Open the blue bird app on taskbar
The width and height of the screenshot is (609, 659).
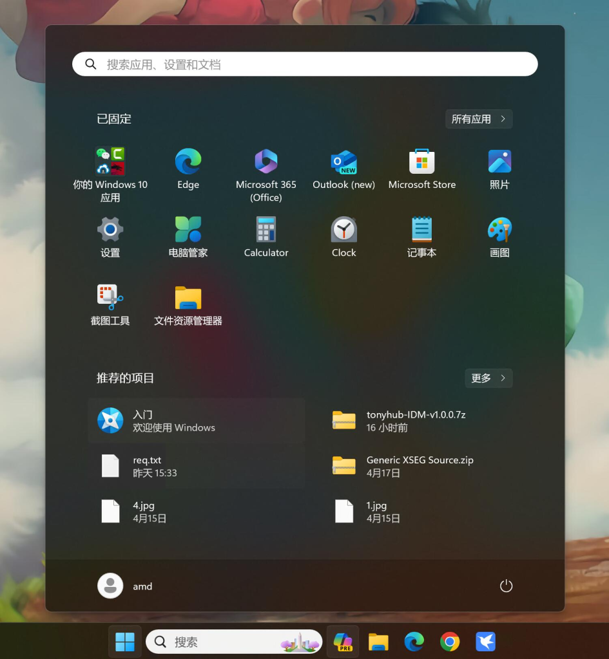[x=486, y=642]
